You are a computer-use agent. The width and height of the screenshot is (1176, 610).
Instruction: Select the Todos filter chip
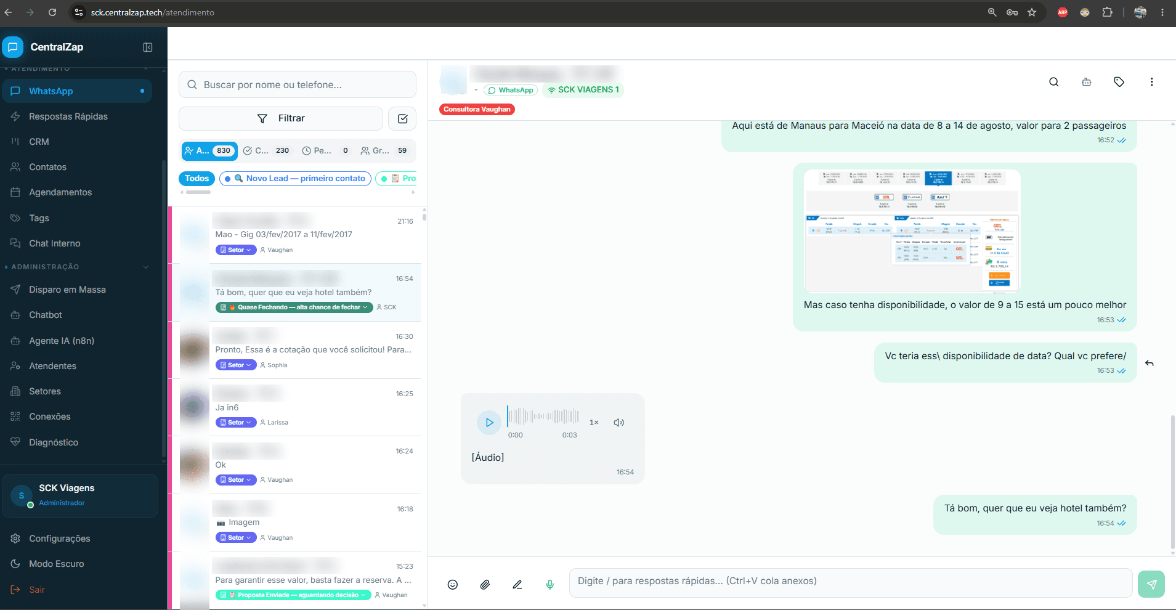197,179
